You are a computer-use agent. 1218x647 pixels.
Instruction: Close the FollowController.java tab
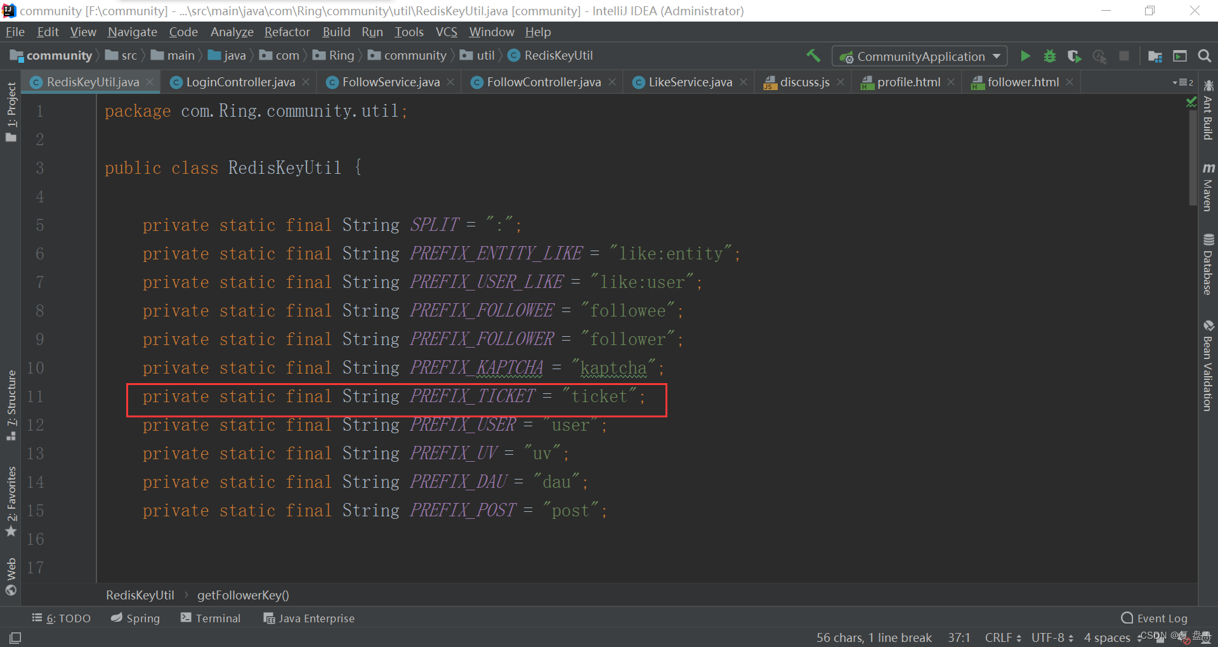612,82
